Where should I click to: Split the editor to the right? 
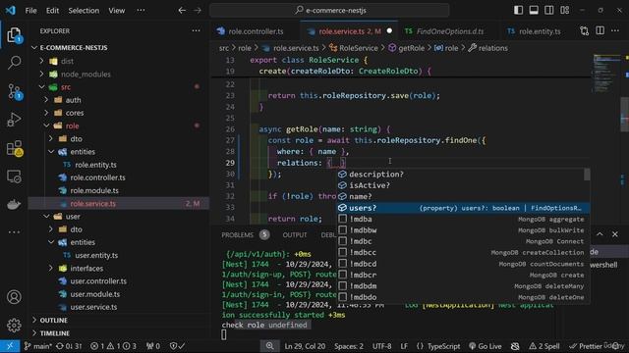coord(600,30)
